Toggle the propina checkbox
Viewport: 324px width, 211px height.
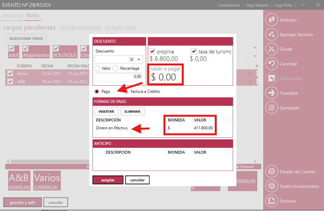[x=152, y=51]
